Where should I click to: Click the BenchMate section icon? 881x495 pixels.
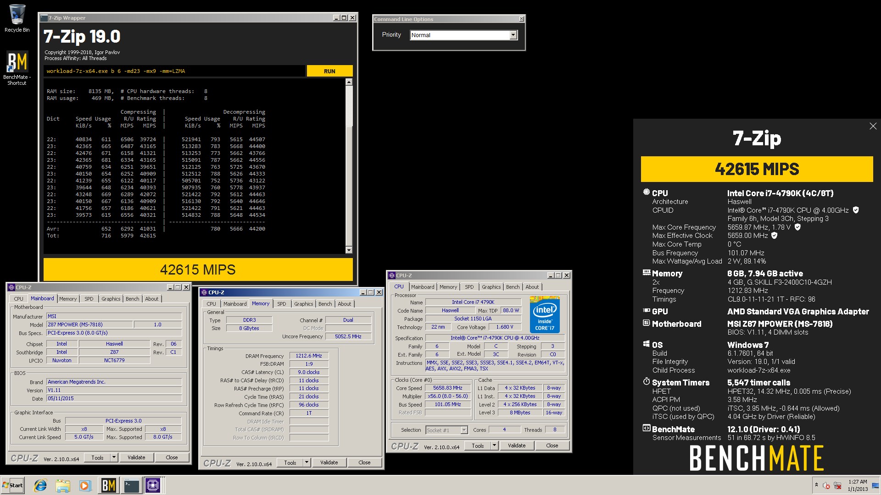coord(646,428)
